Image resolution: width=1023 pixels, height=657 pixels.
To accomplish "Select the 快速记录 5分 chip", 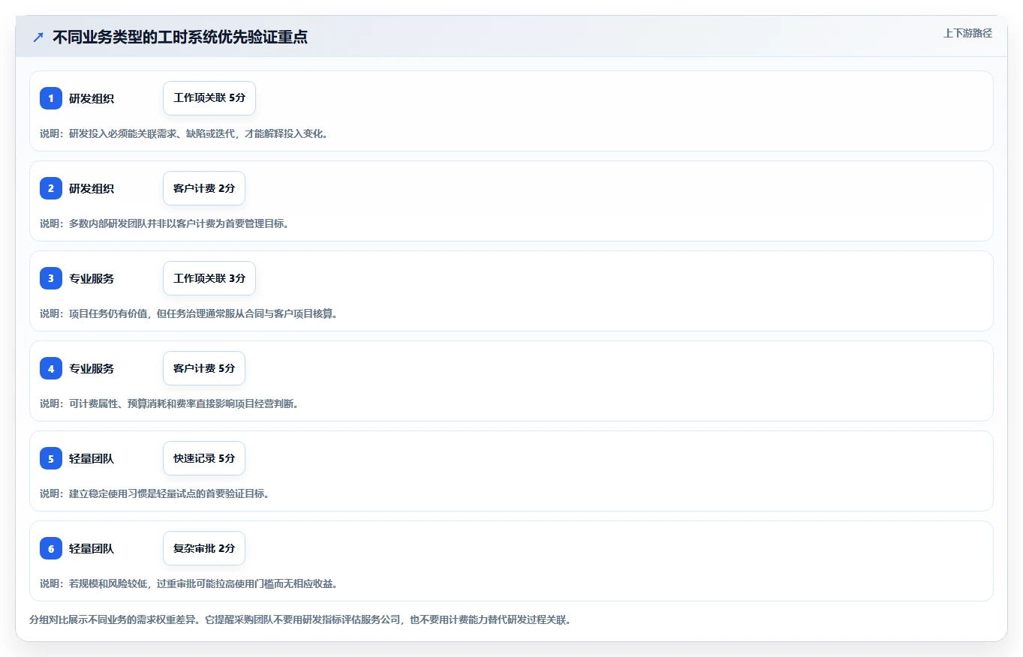I will click(x=204, y=458).
